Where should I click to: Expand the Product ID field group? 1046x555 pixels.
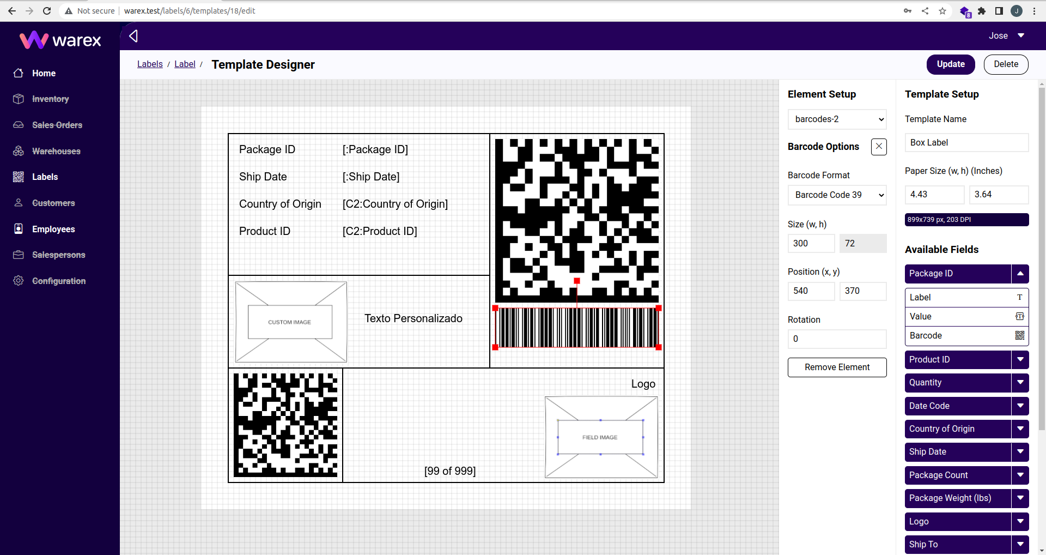point(1020,360)
